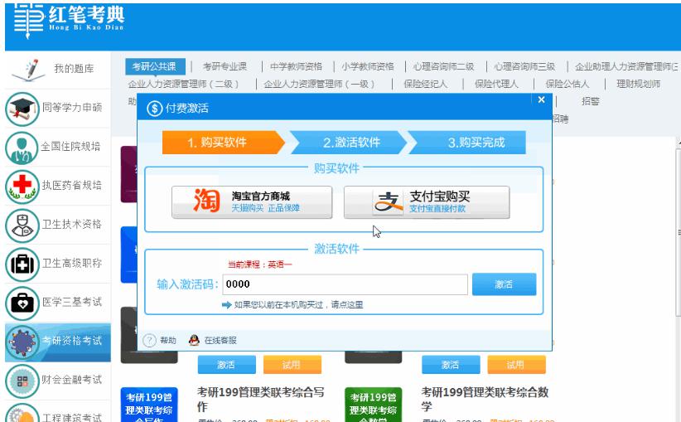Buy via 支付宝购买 button
The height and width of the screenshot is (422, 681).
click(x=427, y=202)
